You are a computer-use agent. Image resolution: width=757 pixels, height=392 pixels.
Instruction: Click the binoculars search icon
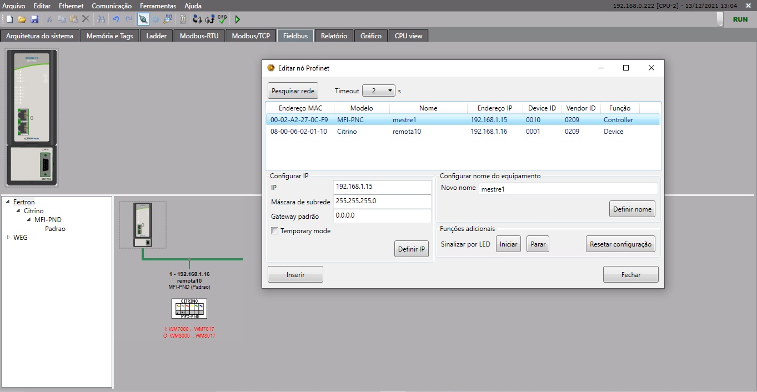tap(101, 19)
